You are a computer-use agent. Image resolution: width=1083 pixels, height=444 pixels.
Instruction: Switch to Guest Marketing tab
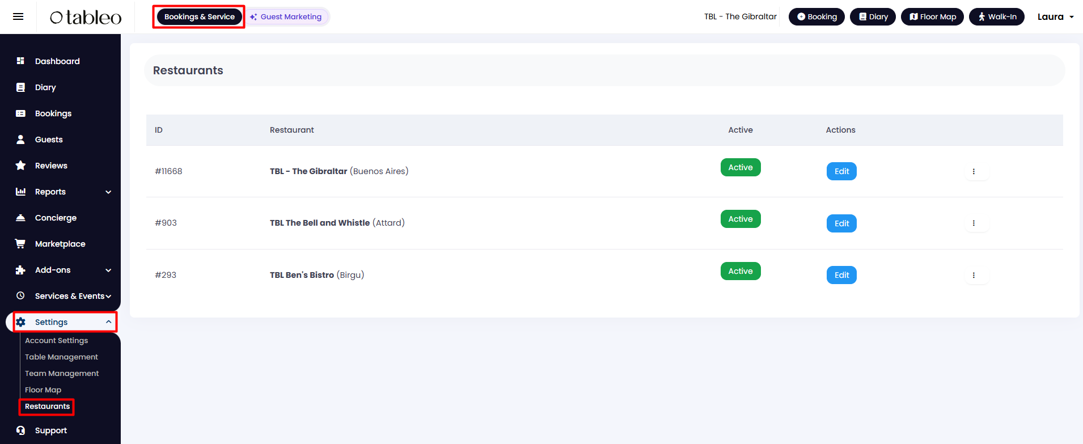click(286, 17)
